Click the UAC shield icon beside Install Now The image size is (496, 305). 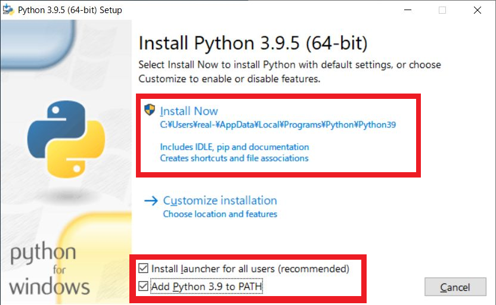150,110
